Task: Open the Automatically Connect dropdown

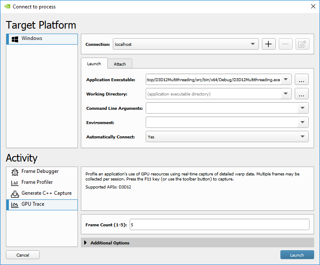Action: pos(302,137)
